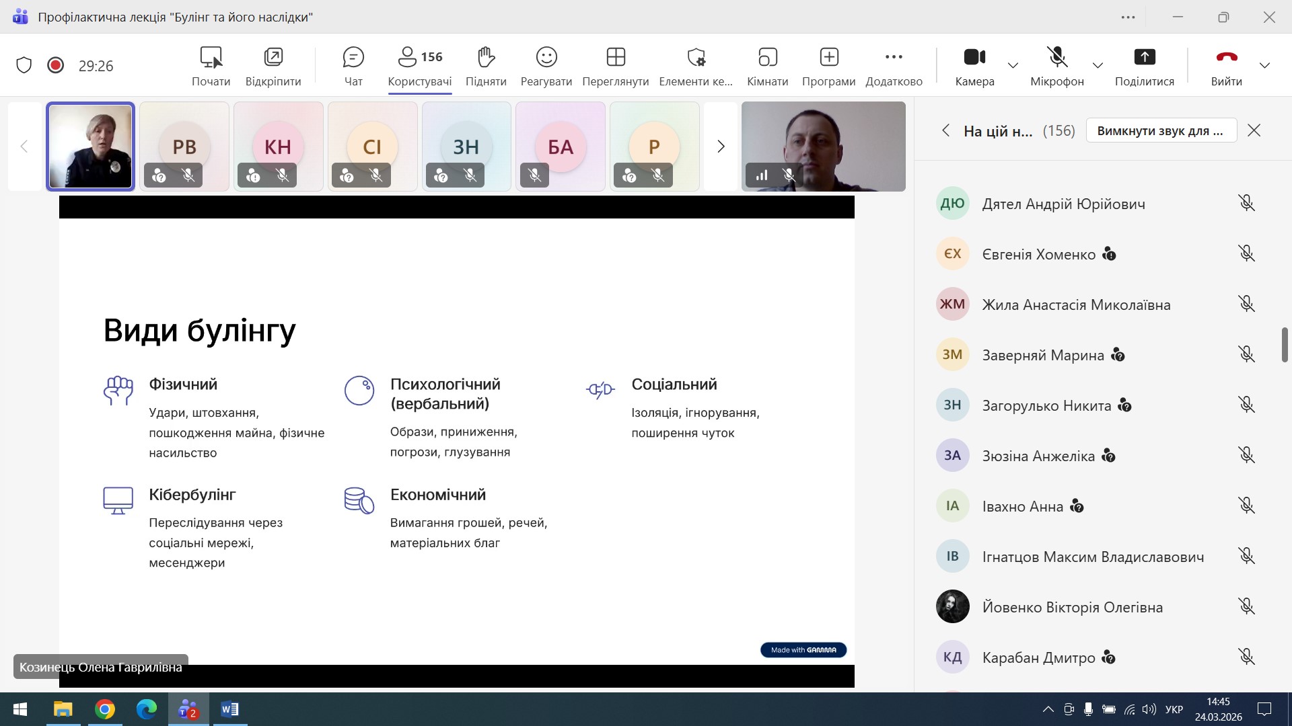1292x726 pixels.
Task: Click the Raise hand icon
Action: pyautogui.click(x=485, y=58)
